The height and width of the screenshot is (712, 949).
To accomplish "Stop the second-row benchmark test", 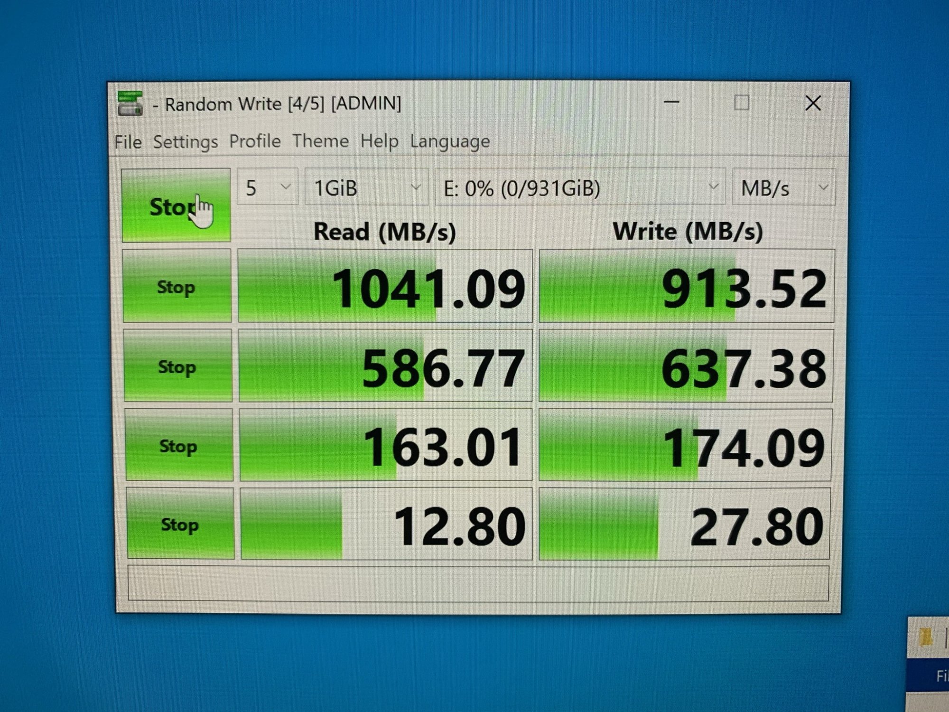I will pyautogui.click(x=177, y=366).
